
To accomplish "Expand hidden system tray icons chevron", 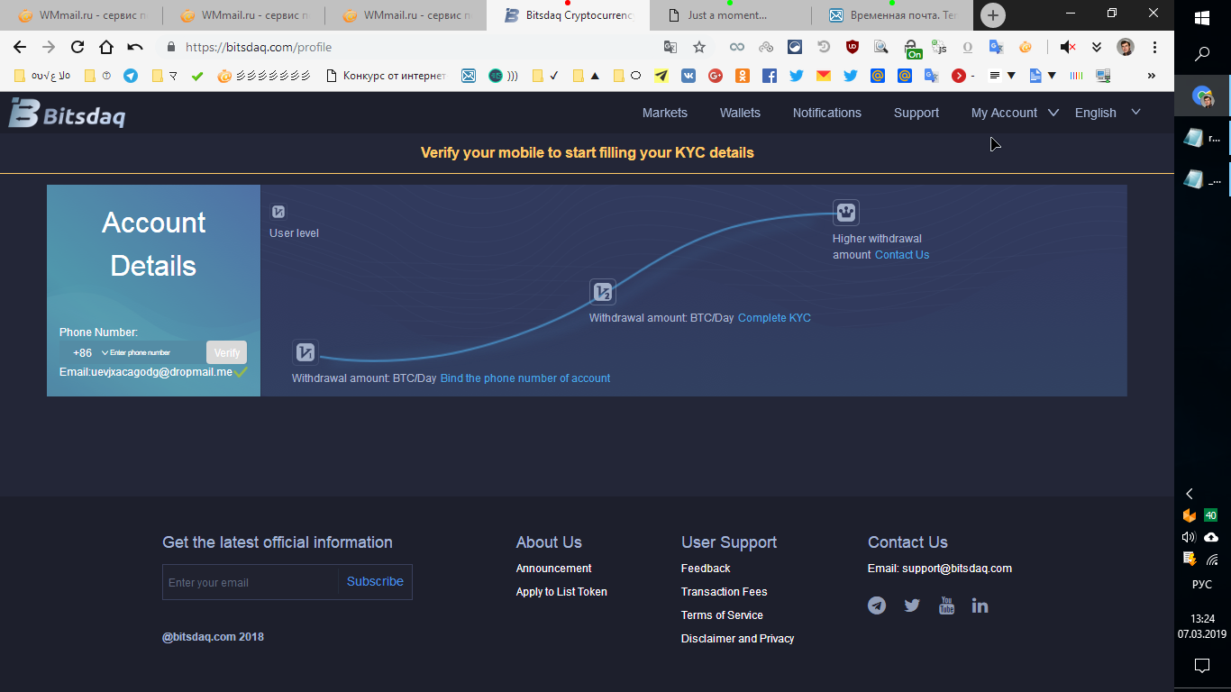I will coord(1190,494).
